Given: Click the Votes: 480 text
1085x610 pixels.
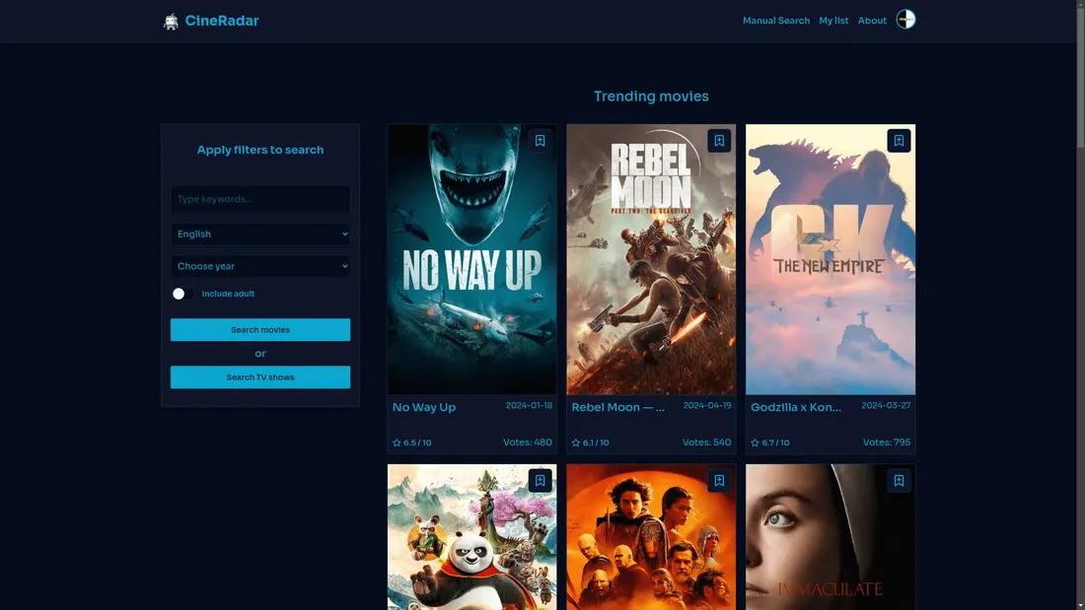Looking at the screenshot, I should [x=528, y=442].
